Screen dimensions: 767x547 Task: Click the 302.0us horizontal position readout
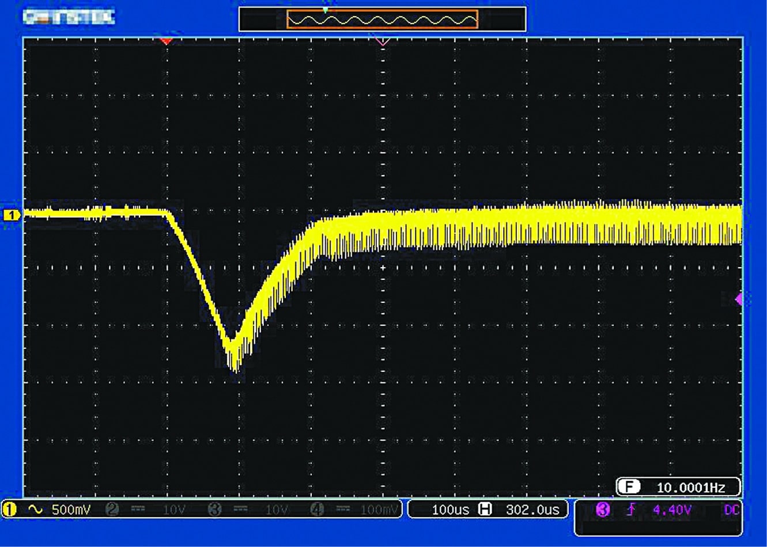[532, 509]
